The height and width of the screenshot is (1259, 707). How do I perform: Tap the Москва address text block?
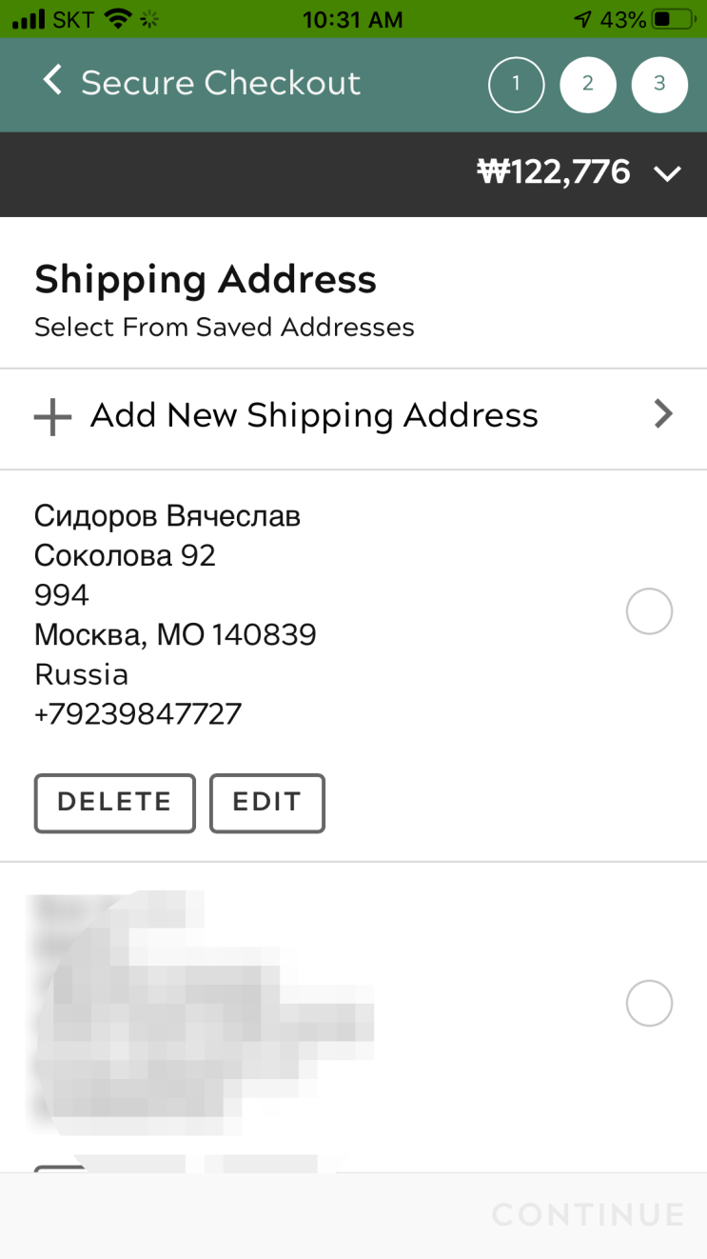(x=175, y=615)
